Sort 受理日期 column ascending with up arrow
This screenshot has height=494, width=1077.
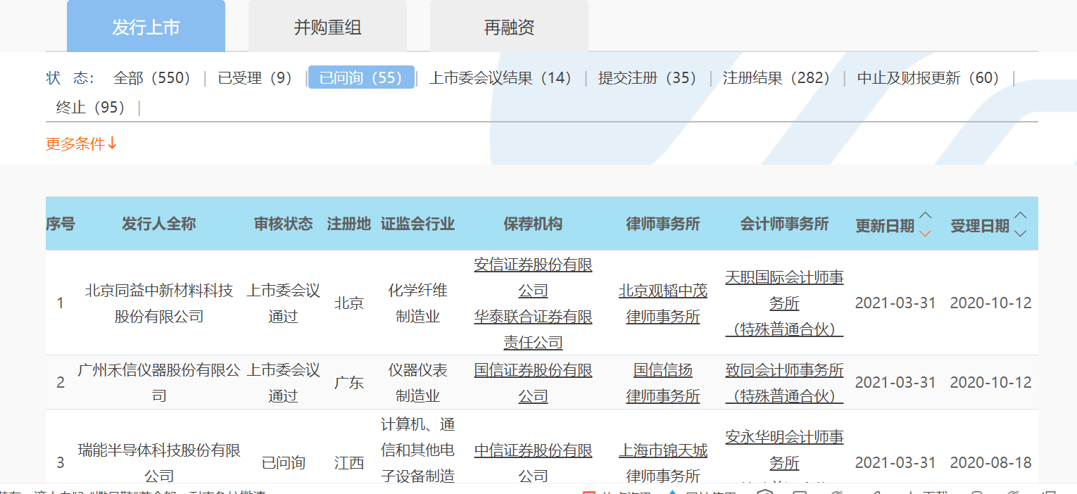(1021, 215)
